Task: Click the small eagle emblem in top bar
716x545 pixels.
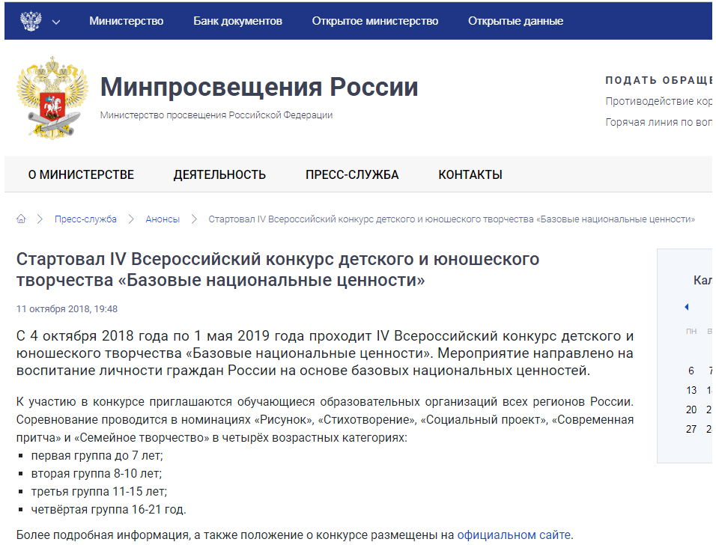Action: click(x=31, y=21)
